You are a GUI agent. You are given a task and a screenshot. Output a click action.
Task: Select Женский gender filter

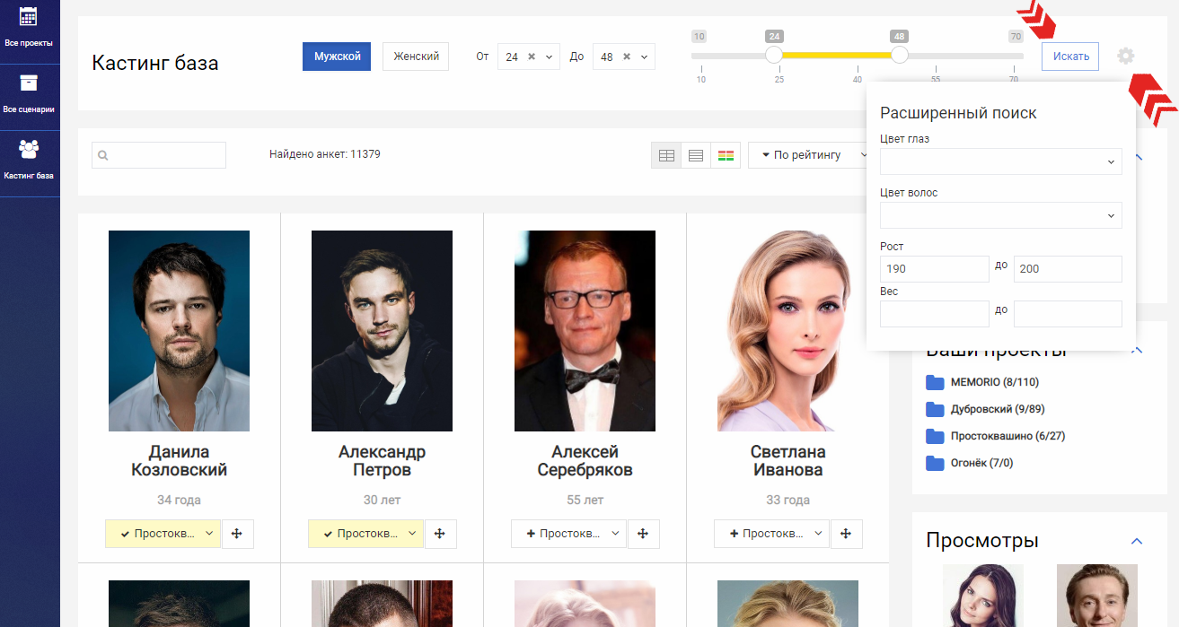click(416, 57)
